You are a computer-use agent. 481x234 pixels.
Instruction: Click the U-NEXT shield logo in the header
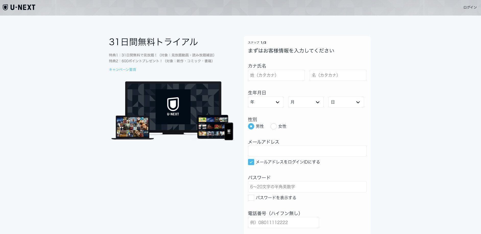click(5, 7)
